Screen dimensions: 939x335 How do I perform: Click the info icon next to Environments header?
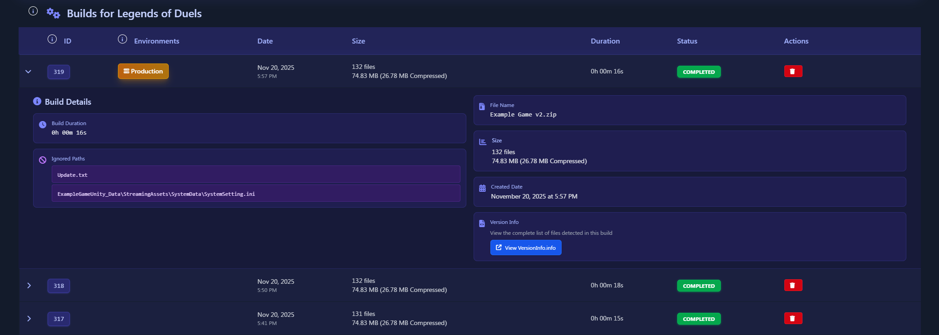122,39
